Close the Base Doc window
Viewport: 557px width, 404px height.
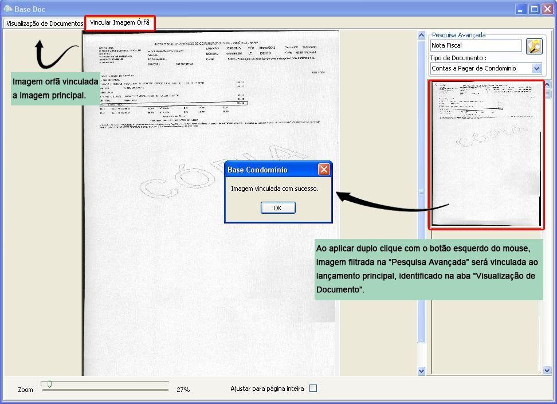(x=547, y=9)
